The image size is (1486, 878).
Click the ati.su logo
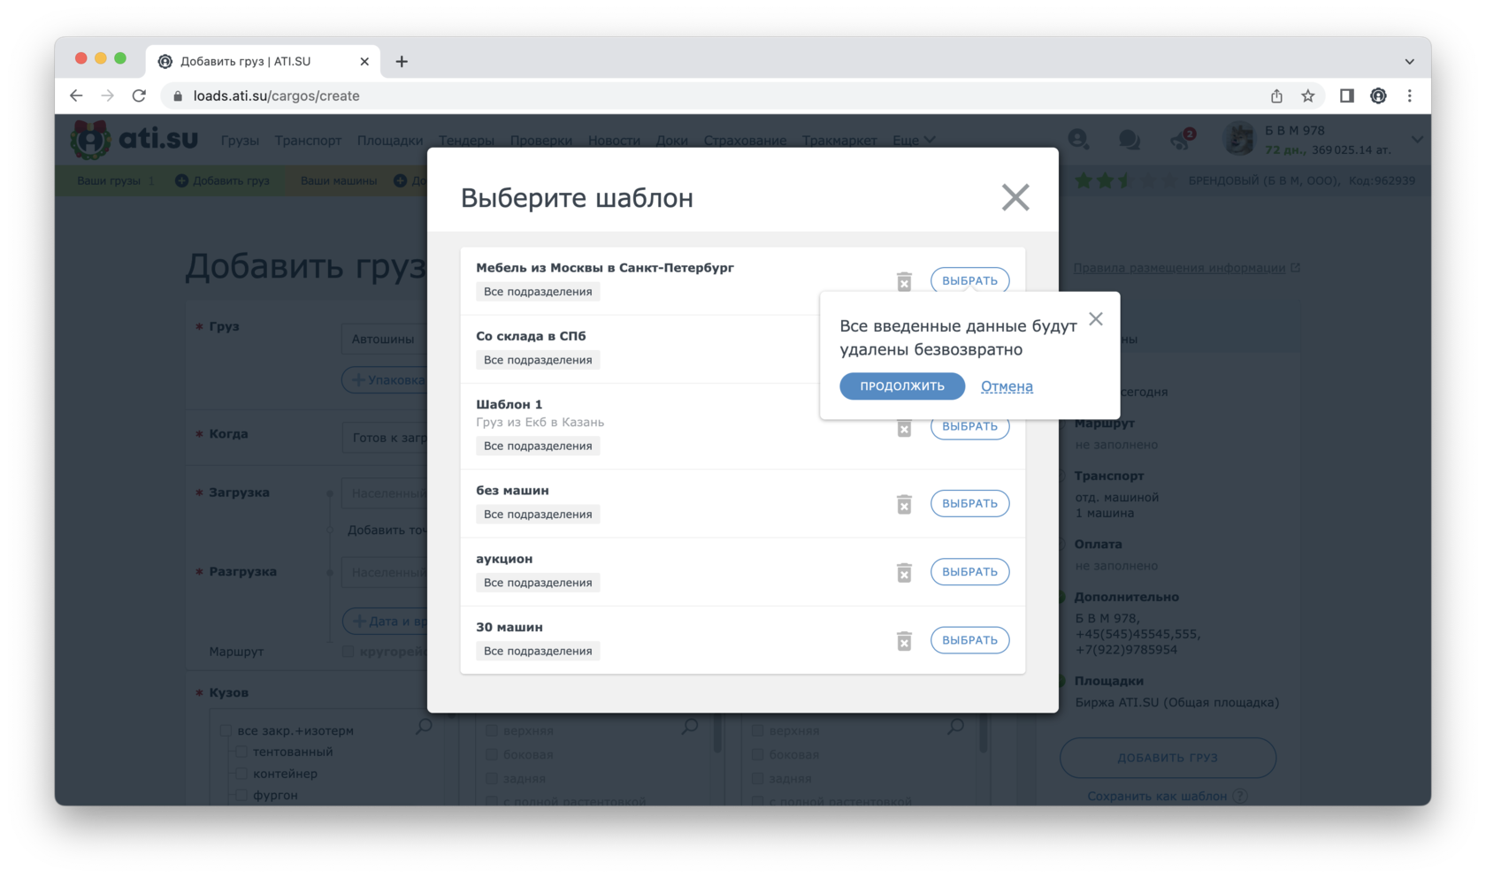[134, 140]
